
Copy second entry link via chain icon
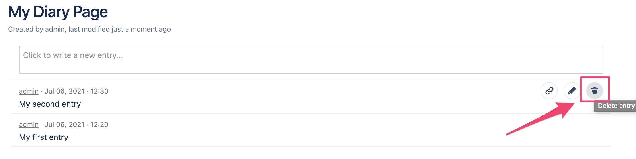point(549,91)
